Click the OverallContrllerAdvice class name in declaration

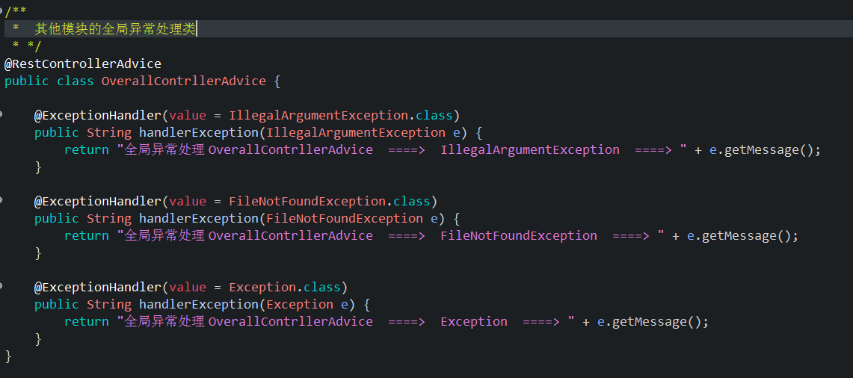click(x=183, y=81)
